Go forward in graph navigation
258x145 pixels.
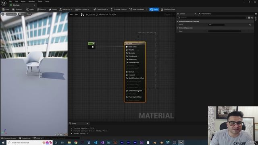[x=77, y=14]
